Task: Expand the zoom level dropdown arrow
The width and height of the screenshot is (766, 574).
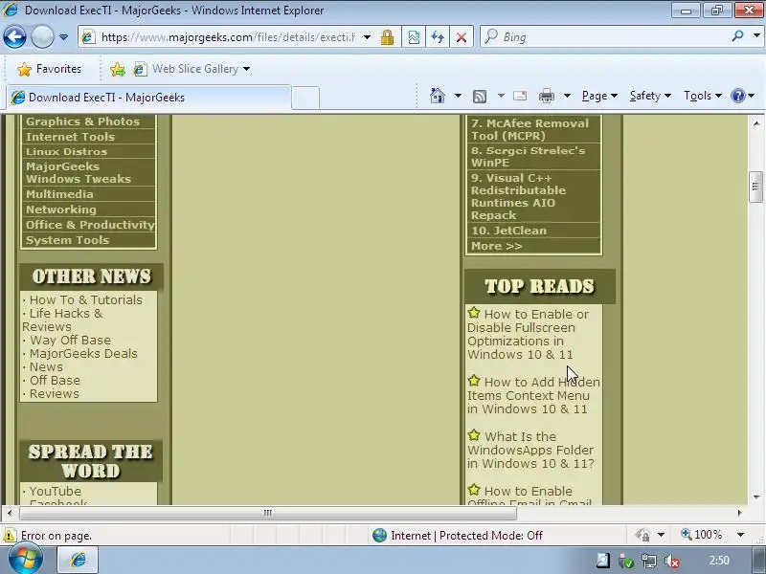Action: [x=740, y=535]
